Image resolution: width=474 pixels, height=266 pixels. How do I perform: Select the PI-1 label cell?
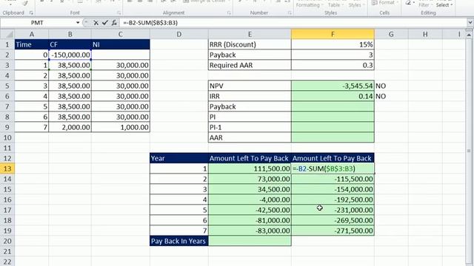tap(250, 127)
